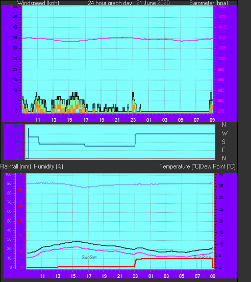The height and width of the screenshot is (282, 251).
Task: Click the Barometer (hpa) axis title
Action: coord(209,3)
